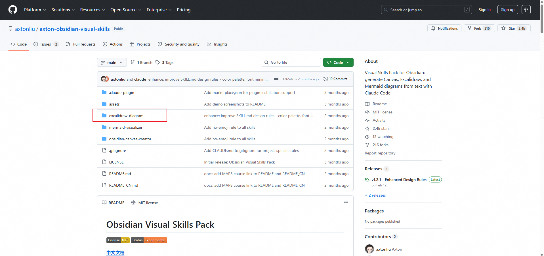544x256 pixels.
Task: Expand the Enterprise menu
Action: [159, 10]
